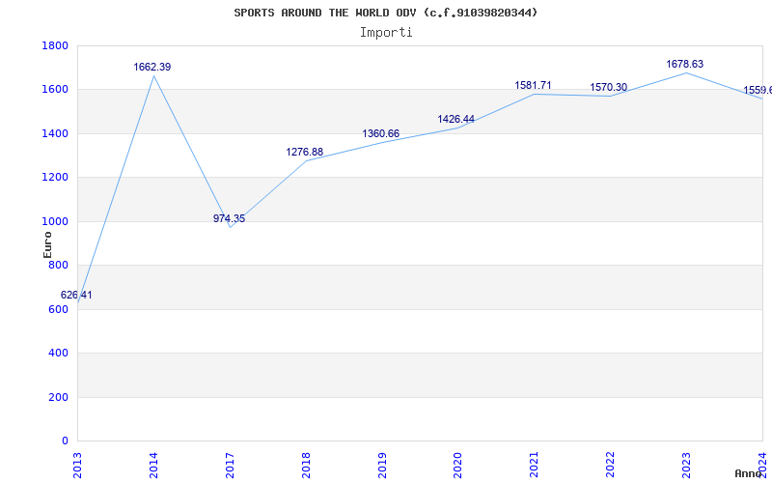Click the partially visible 2024 data label
This screenshot has height=483, width=772.
758,90
